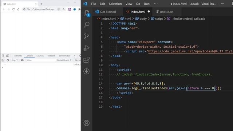Viewport: 233px width, 131px height.
Task: Toggle the DevTools device toolbar
Action: 7,56
